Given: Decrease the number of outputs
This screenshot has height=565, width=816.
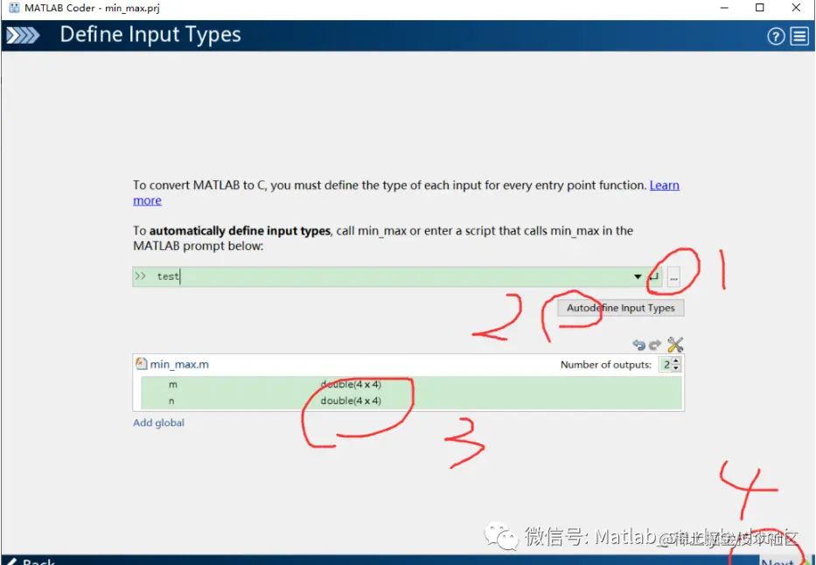Looking at the screenshot, I should pyautogui.click(x=675, y=368).
